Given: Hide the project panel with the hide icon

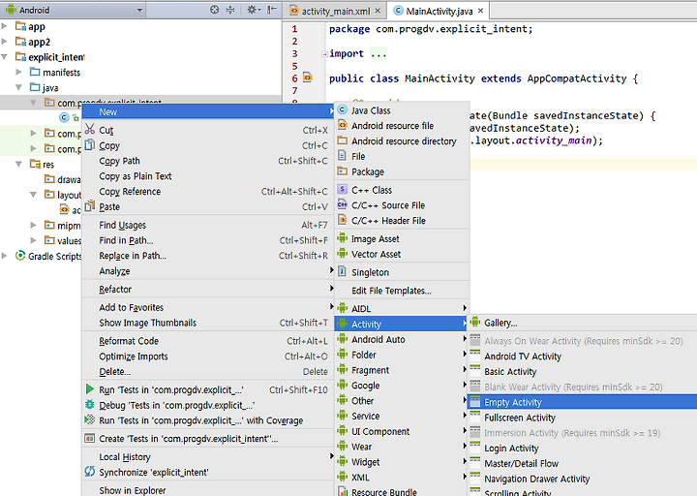Looking at the screenshot, I should pyautogui.click(x=272, y=10).
